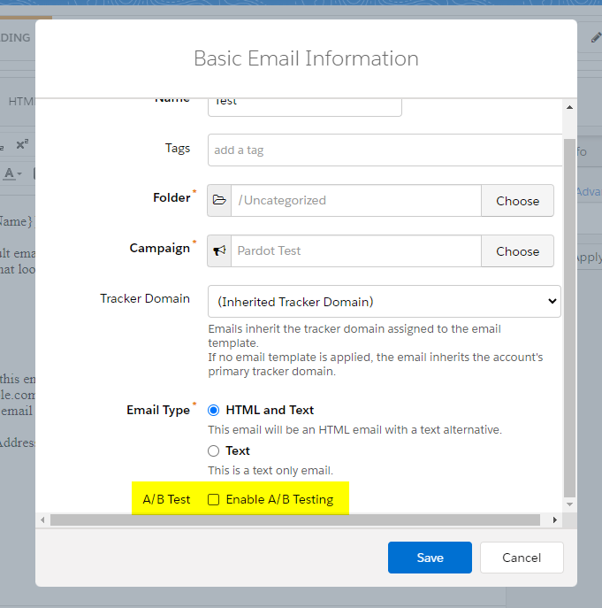Select the Text only radio option
602x608 pixels.
pyautogui.click(x=214, y=450)
